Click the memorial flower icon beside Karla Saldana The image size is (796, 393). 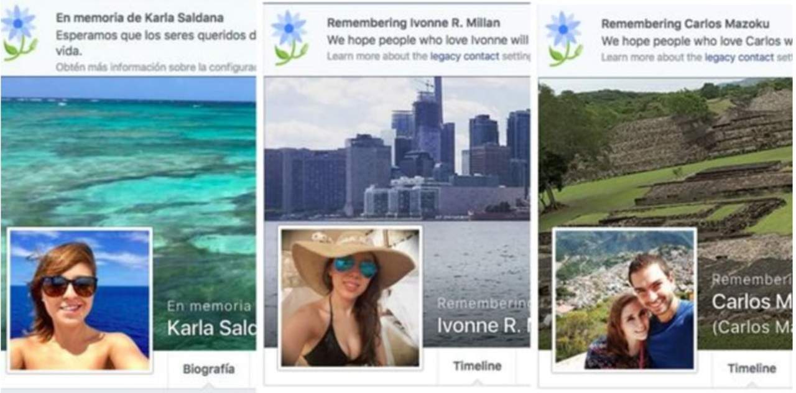pos(19,33)
